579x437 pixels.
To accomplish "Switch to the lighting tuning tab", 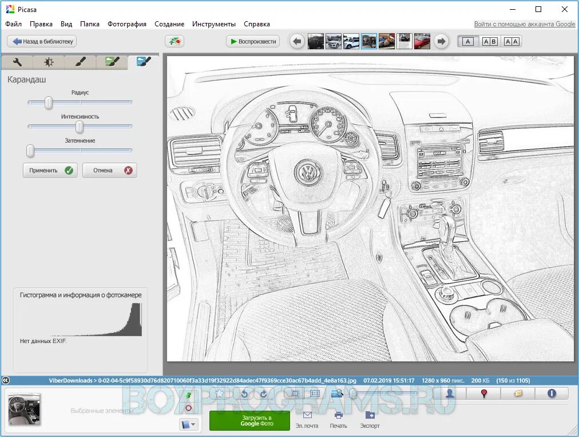I will [49, 62].
